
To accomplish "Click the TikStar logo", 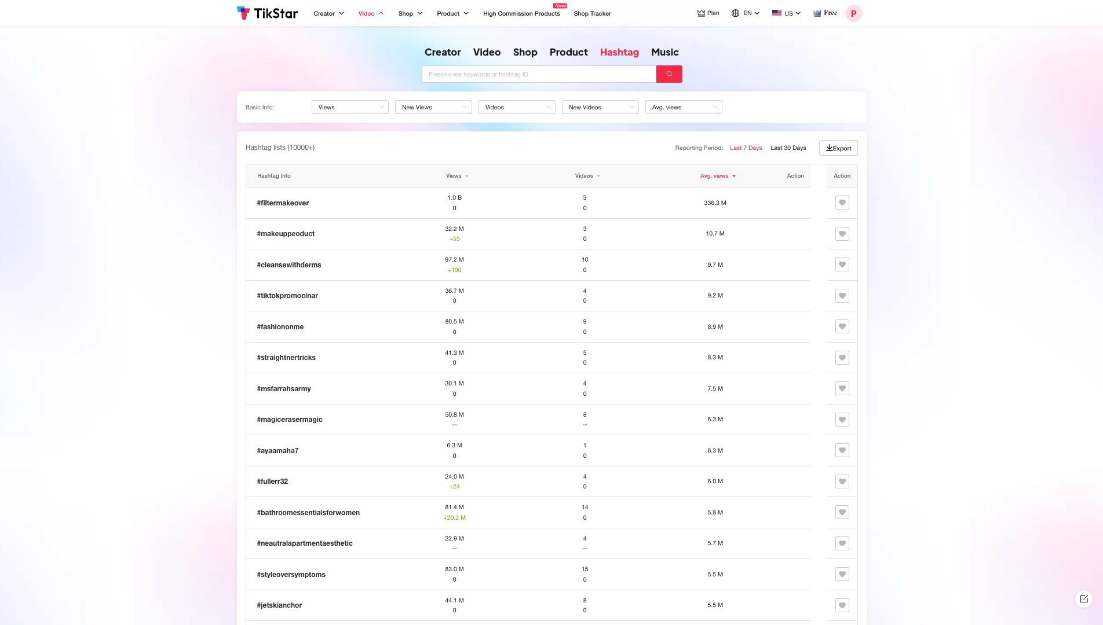I will (267, 13).
